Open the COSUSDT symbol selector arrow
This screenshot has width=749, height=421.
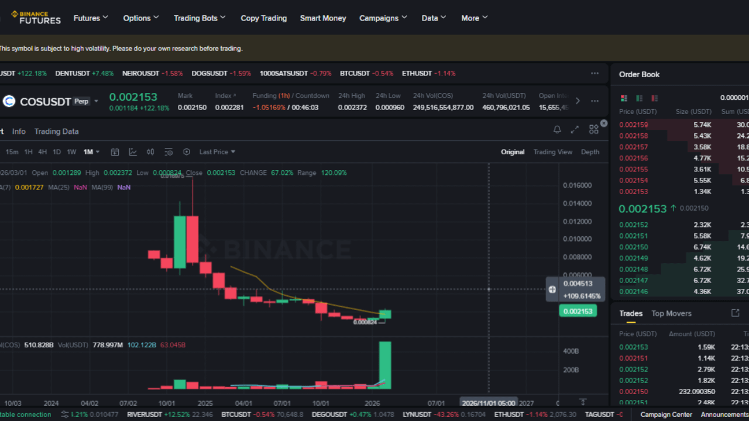97,101
